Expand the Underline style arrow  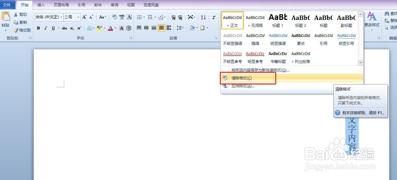[58, 28]
